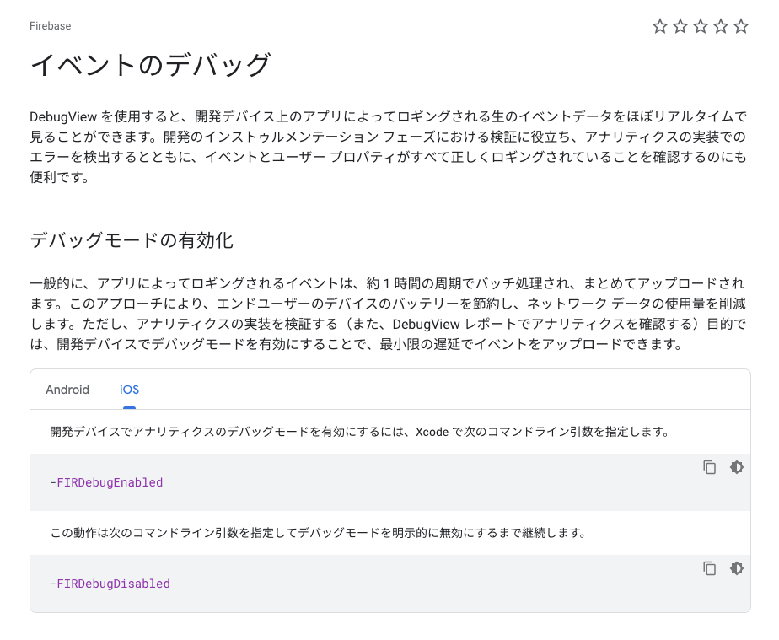Click the -FIRDebugEnabled code text
Viewport: 779px width, 640px height.
(106, 482)
